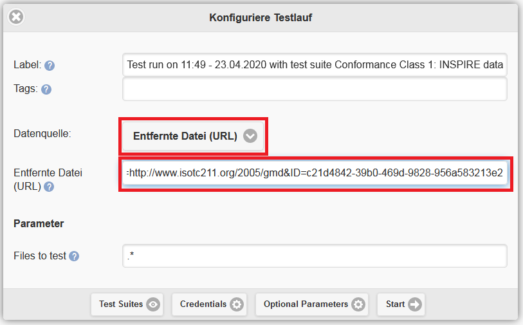Select the Entfernte Datei (URL) combo box
Image resolution: width=523 pixels, height=325 pixels.
coord(193,136)
